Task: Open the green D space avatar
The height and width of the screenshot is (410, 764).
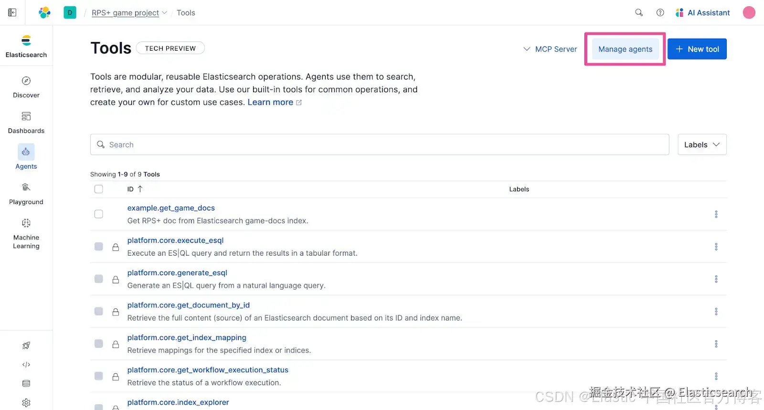Action: pyautogui.click(x=70, y=12)
